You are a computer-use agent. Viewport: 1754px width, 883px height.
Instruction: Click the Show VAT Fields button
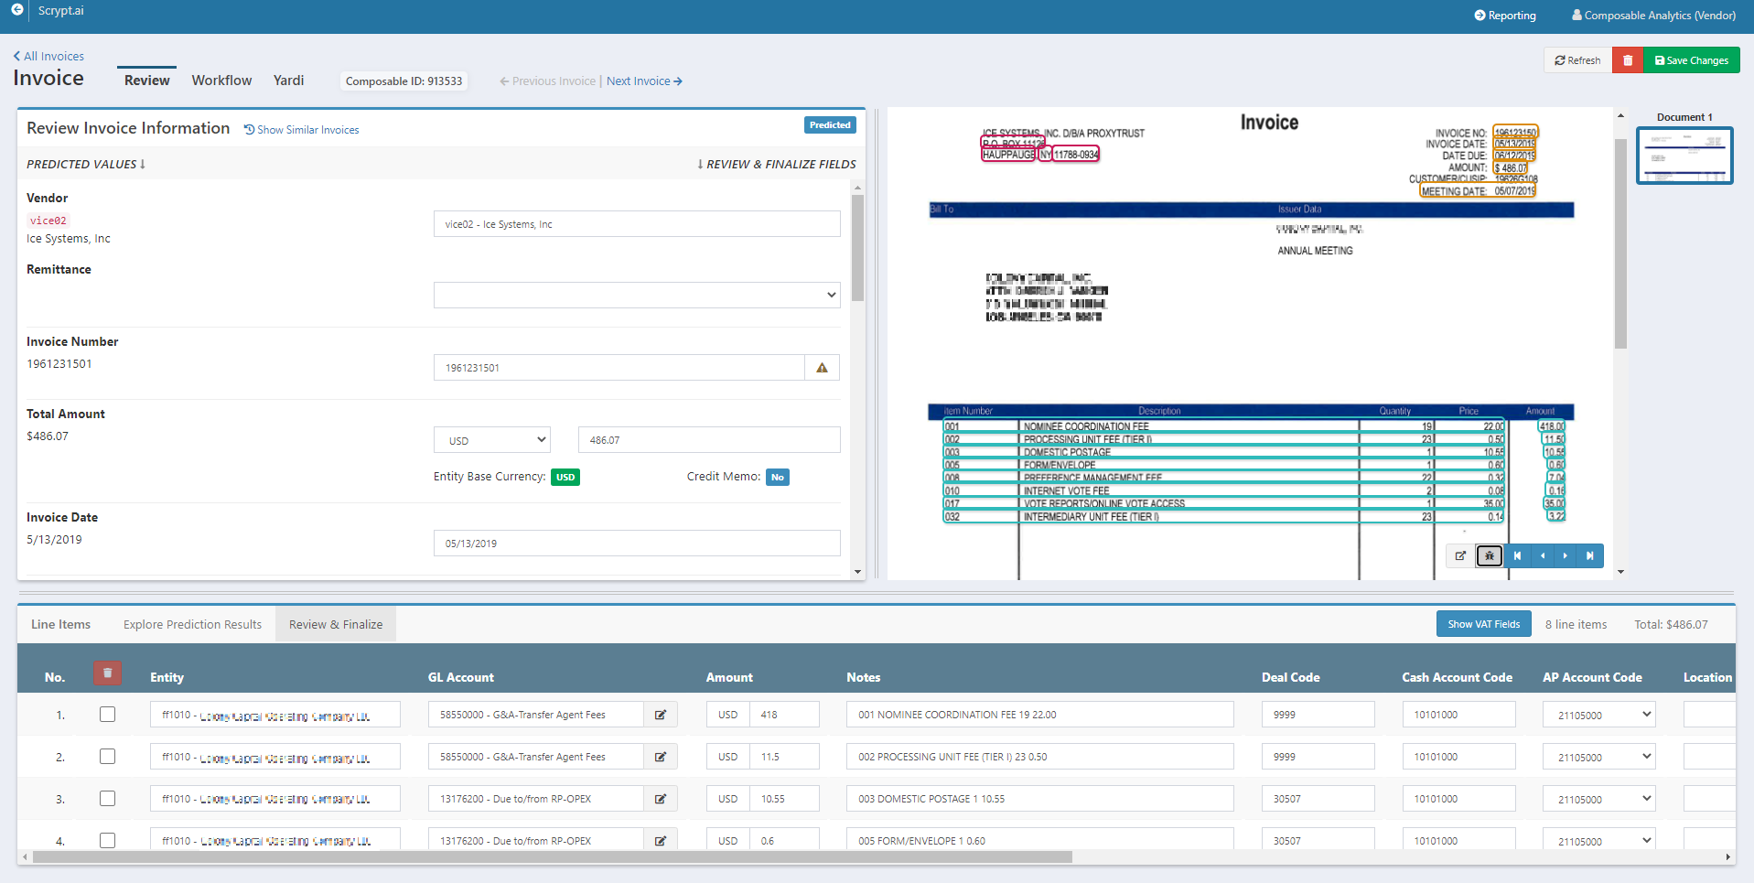coord(1483,624)
